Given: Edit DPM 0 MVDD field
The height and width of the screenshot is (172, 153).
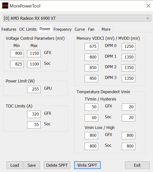Looking at the screenshot, I should (x=128, y=46).
